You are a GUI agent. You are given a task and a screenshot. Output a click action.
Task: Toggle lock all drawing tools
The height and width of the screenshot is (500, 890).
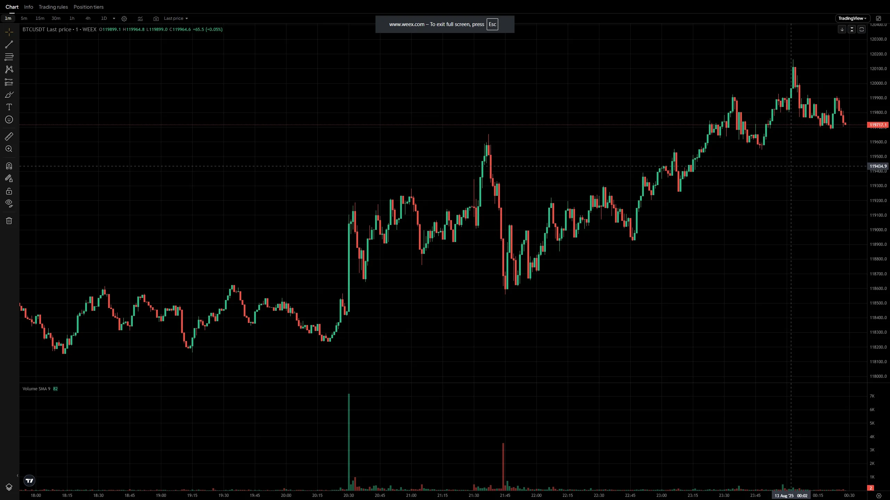[x=9, y=191]
